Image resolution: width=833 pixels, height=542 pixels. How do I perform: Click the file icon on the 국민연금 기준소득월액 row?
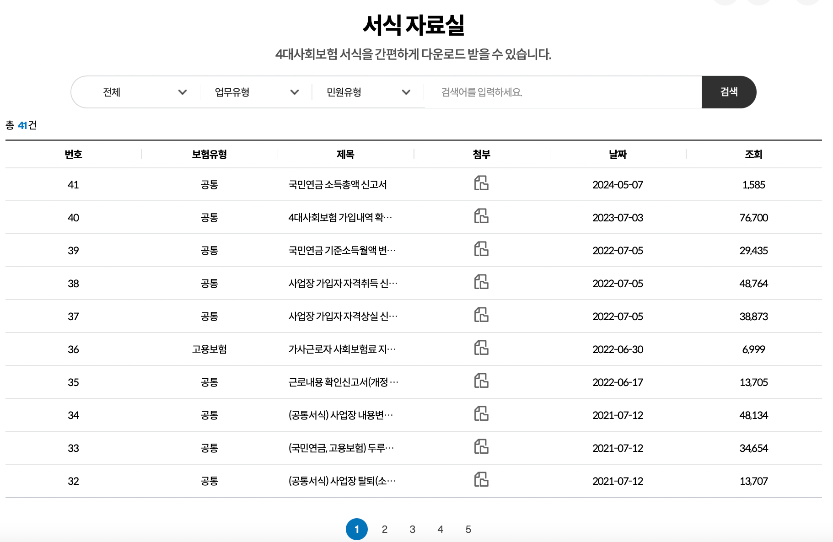tap(482, 250)
